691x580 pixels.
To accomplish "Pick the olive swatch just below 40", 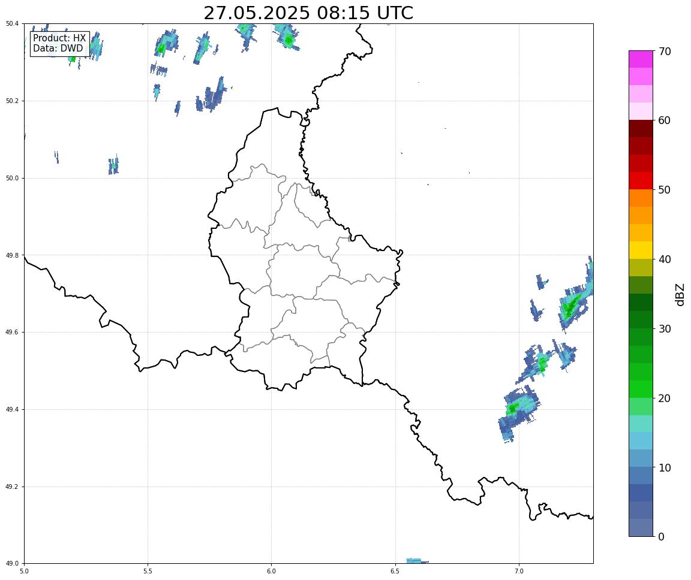I will [641, 268].
